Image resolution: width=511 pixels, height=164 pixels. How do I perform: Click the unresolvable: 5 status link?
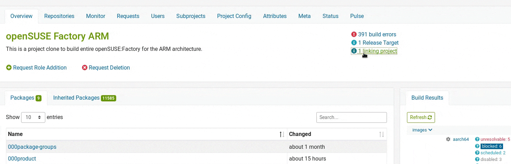pyautogui.click(x=495, y=139)
